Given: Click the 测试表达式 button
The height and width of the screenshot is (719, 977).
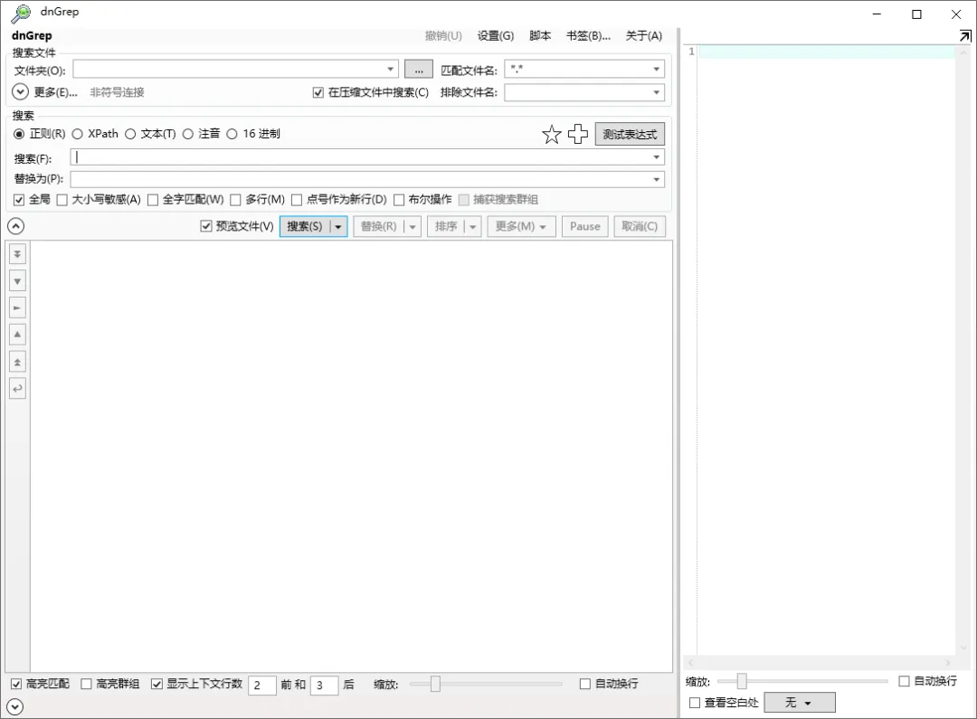Looking at the screenshot, I should [631, 133].
